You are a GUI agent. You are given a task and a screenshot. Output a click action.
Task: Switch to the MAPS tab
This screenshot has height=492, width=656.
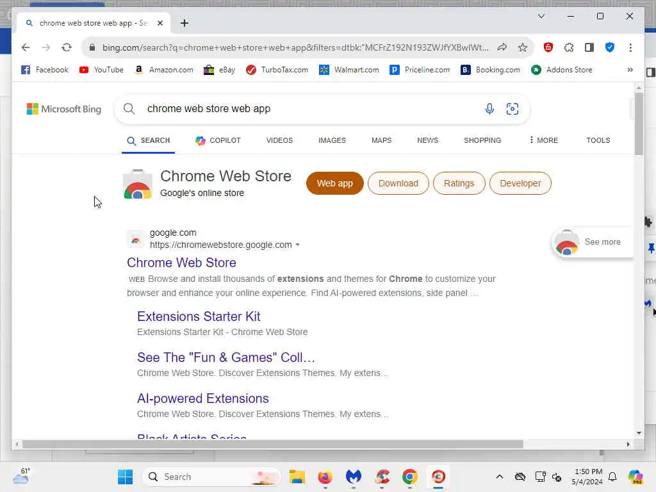coord(382,140)
